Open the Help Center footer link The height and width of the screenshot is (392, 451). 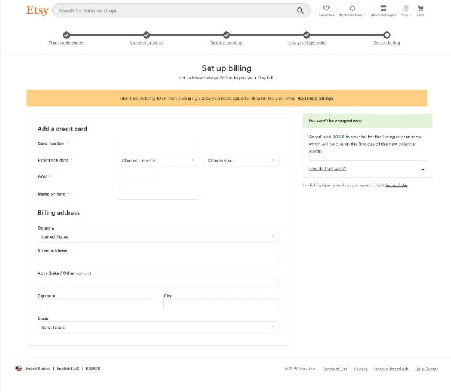(x=426, y=369)
